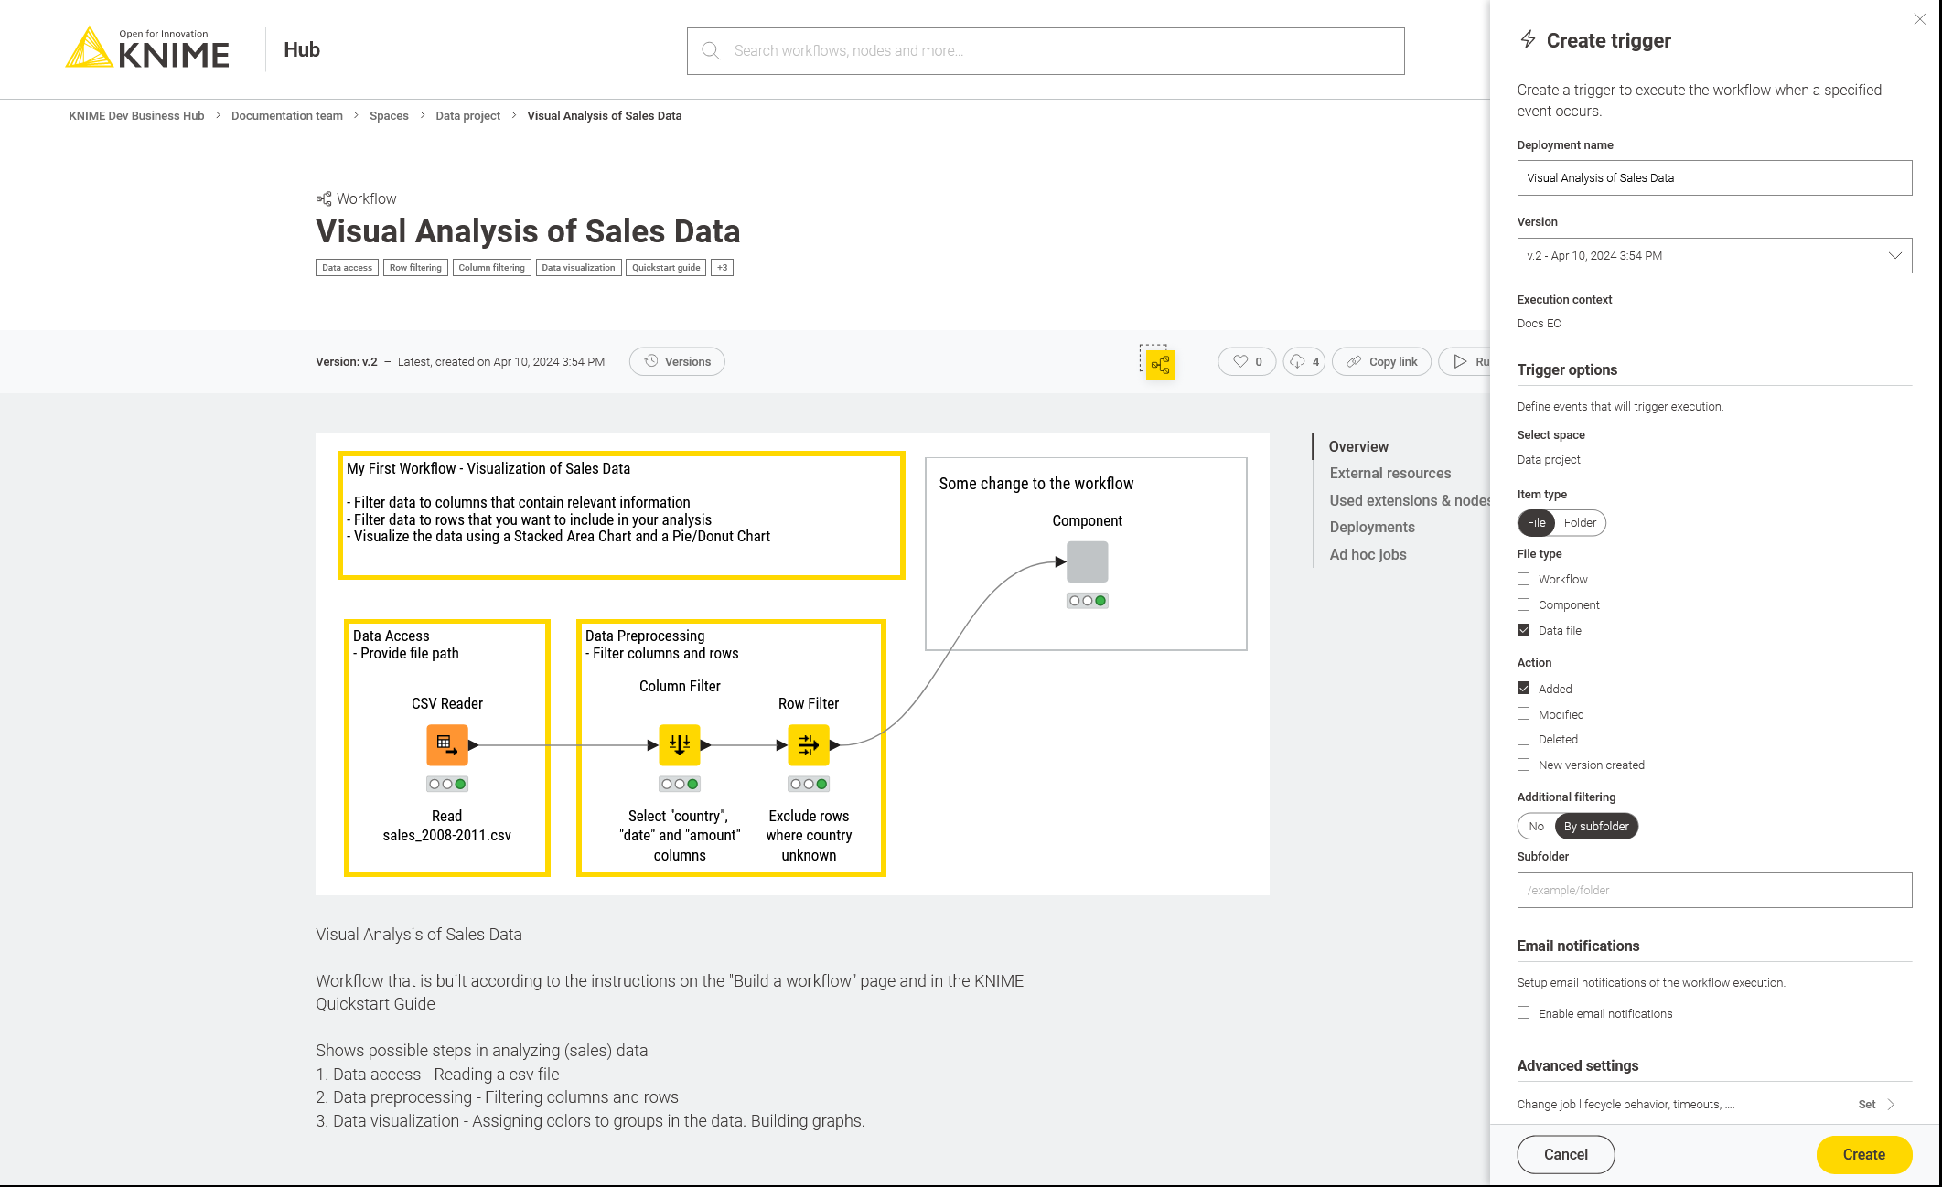The width and height of the screenshot is (1942, 1187).
Task: Click the Hub header link
Action: pos(302,49)
